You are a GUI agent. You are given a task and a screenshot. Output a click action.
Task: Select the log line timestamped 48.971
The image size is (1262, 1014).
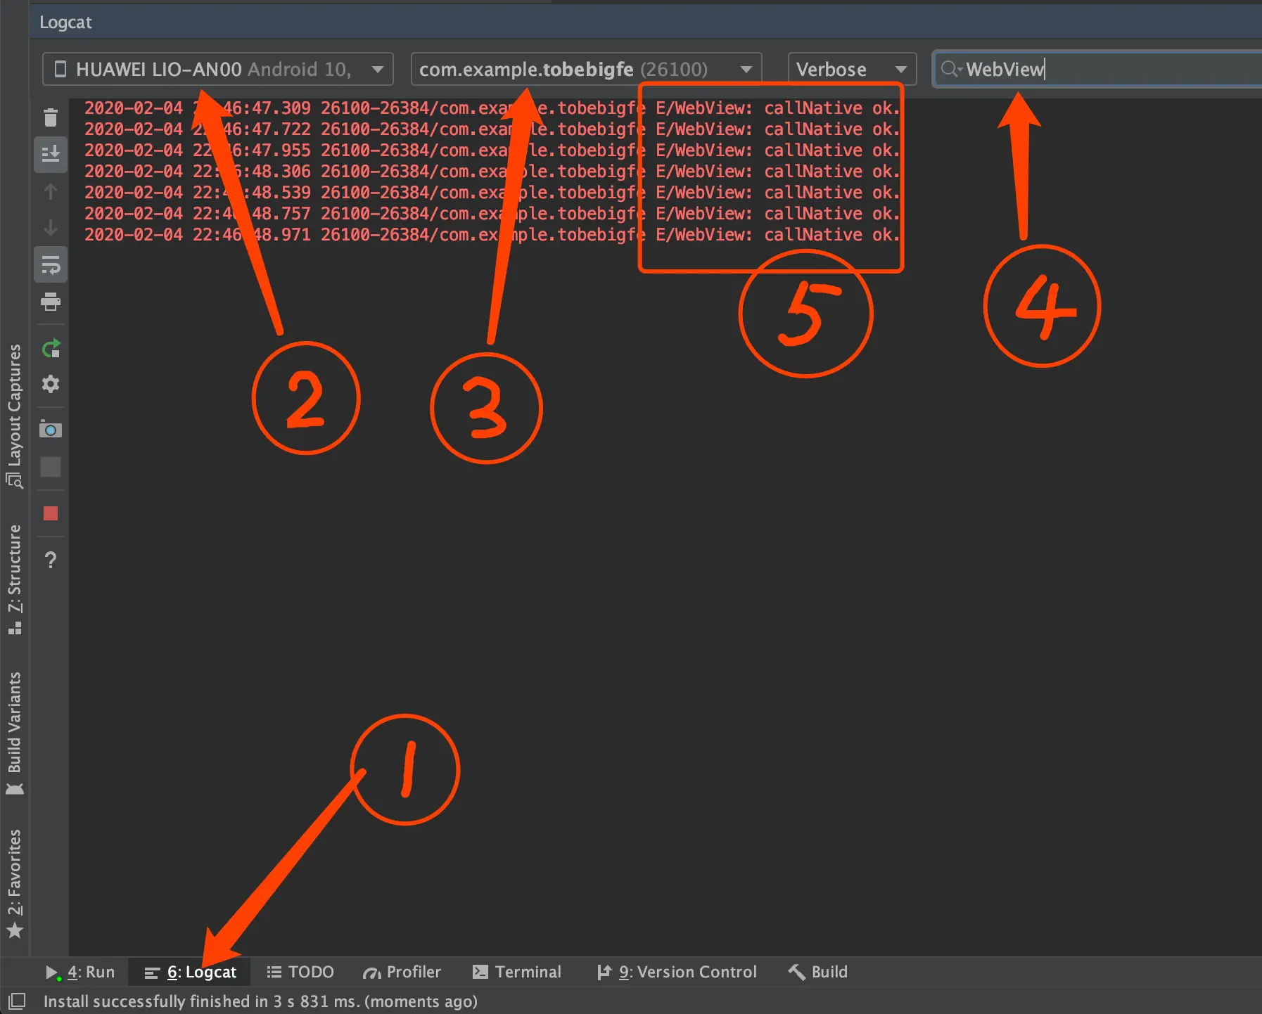tap(492, 234)
